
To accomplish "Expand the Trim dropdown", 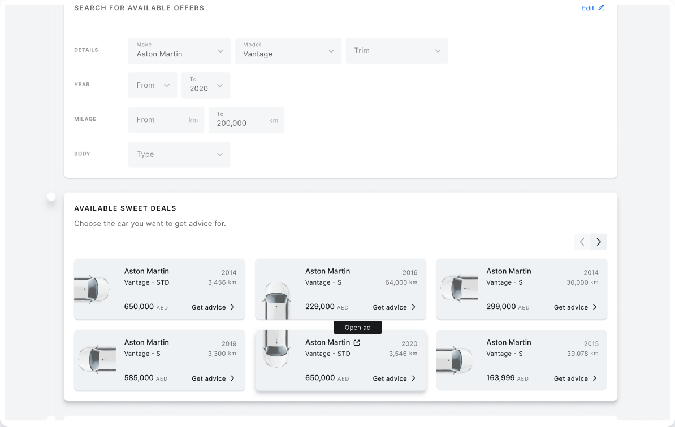I will point(397,51).
